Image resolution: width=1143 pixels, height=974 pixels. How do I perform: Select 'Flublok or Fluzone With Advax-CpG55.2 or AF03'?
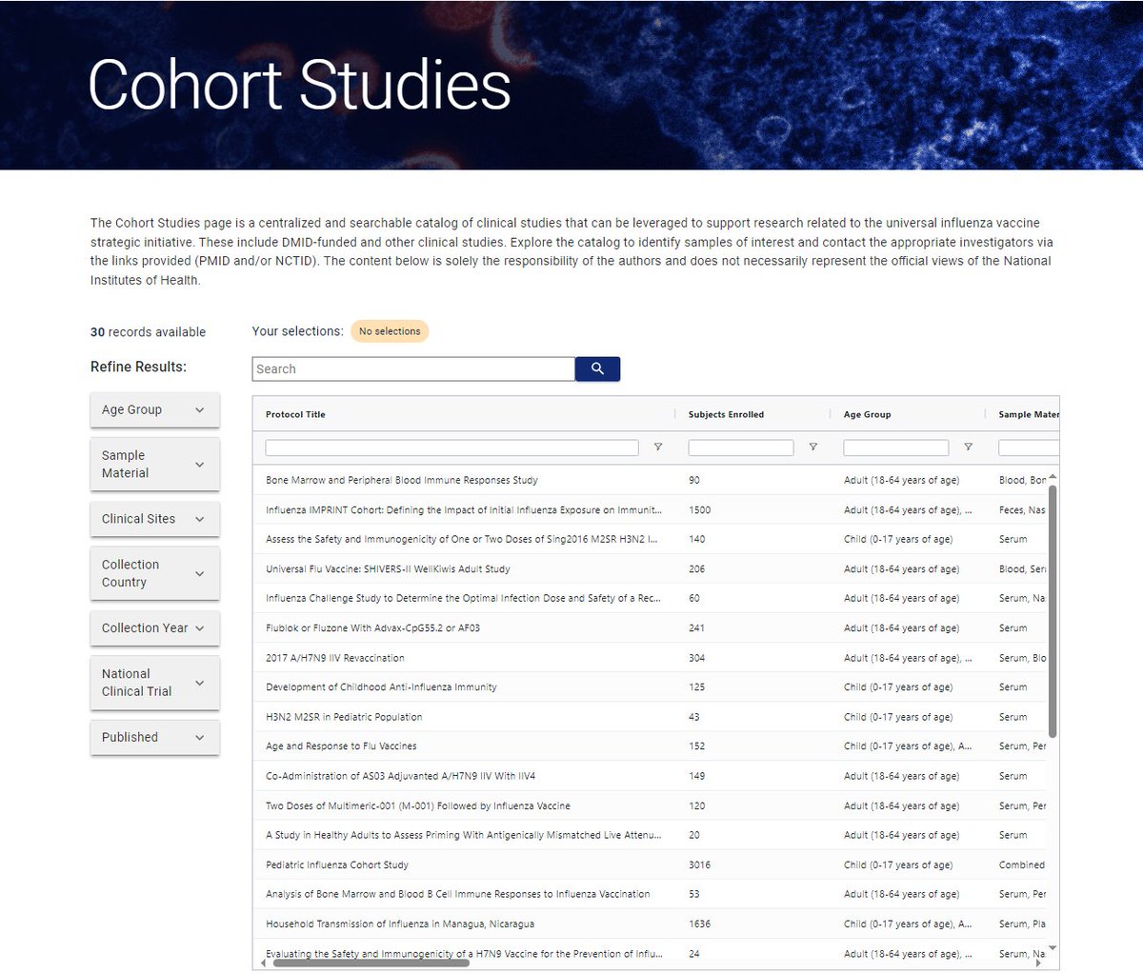point(650,627)
